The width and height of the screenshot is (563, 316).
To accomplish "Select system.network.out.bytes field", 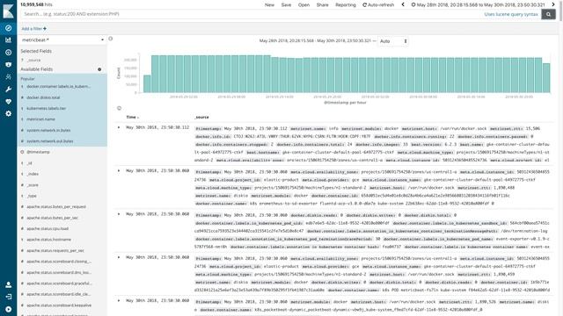I will 50,141.
